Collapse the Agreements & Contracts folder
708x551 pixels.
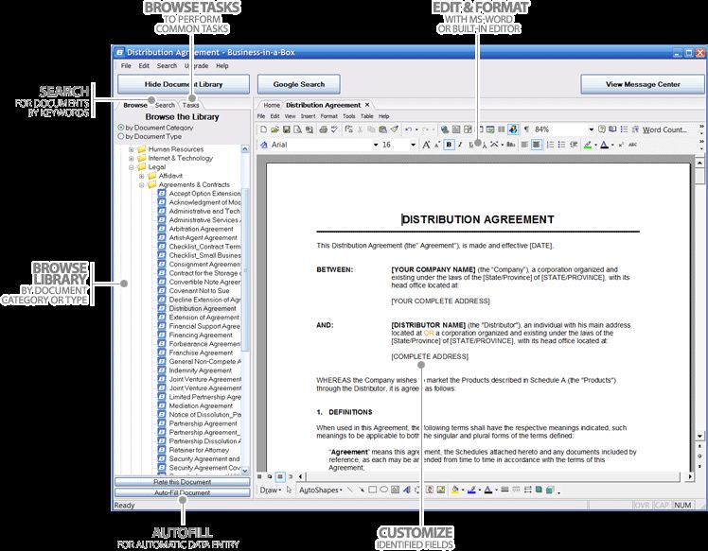[x=142, y=185]
